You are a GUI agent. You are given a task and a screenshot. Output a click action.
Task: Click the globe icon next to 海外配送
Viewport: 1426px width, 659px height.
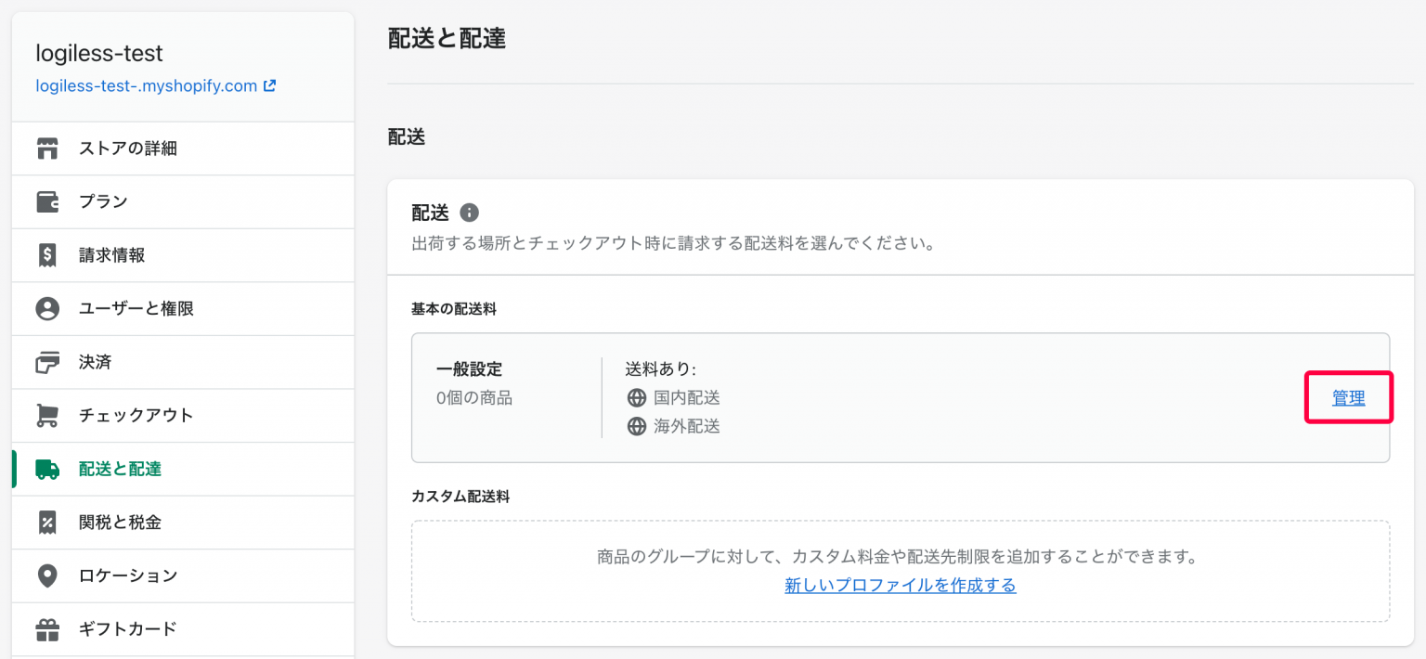[x=637, y=427]
